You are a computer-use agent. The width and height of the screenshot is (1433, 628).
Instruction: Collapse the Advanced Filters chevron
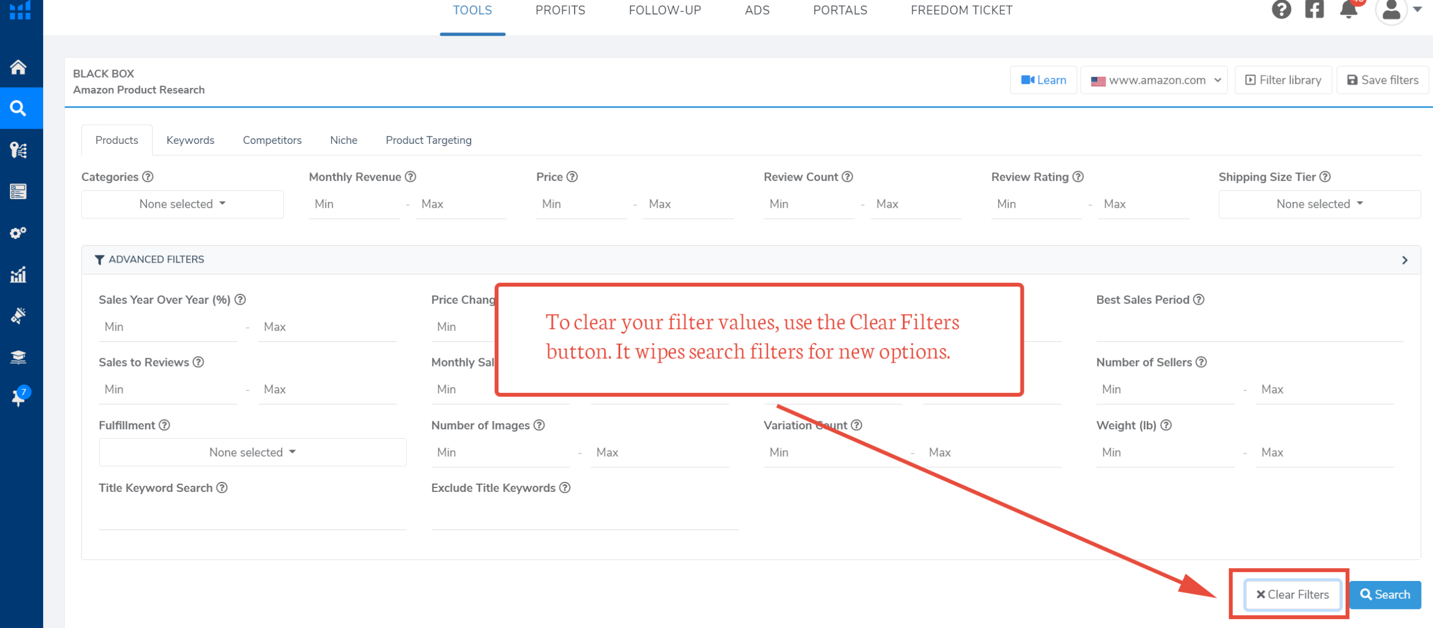point(1404,260)
